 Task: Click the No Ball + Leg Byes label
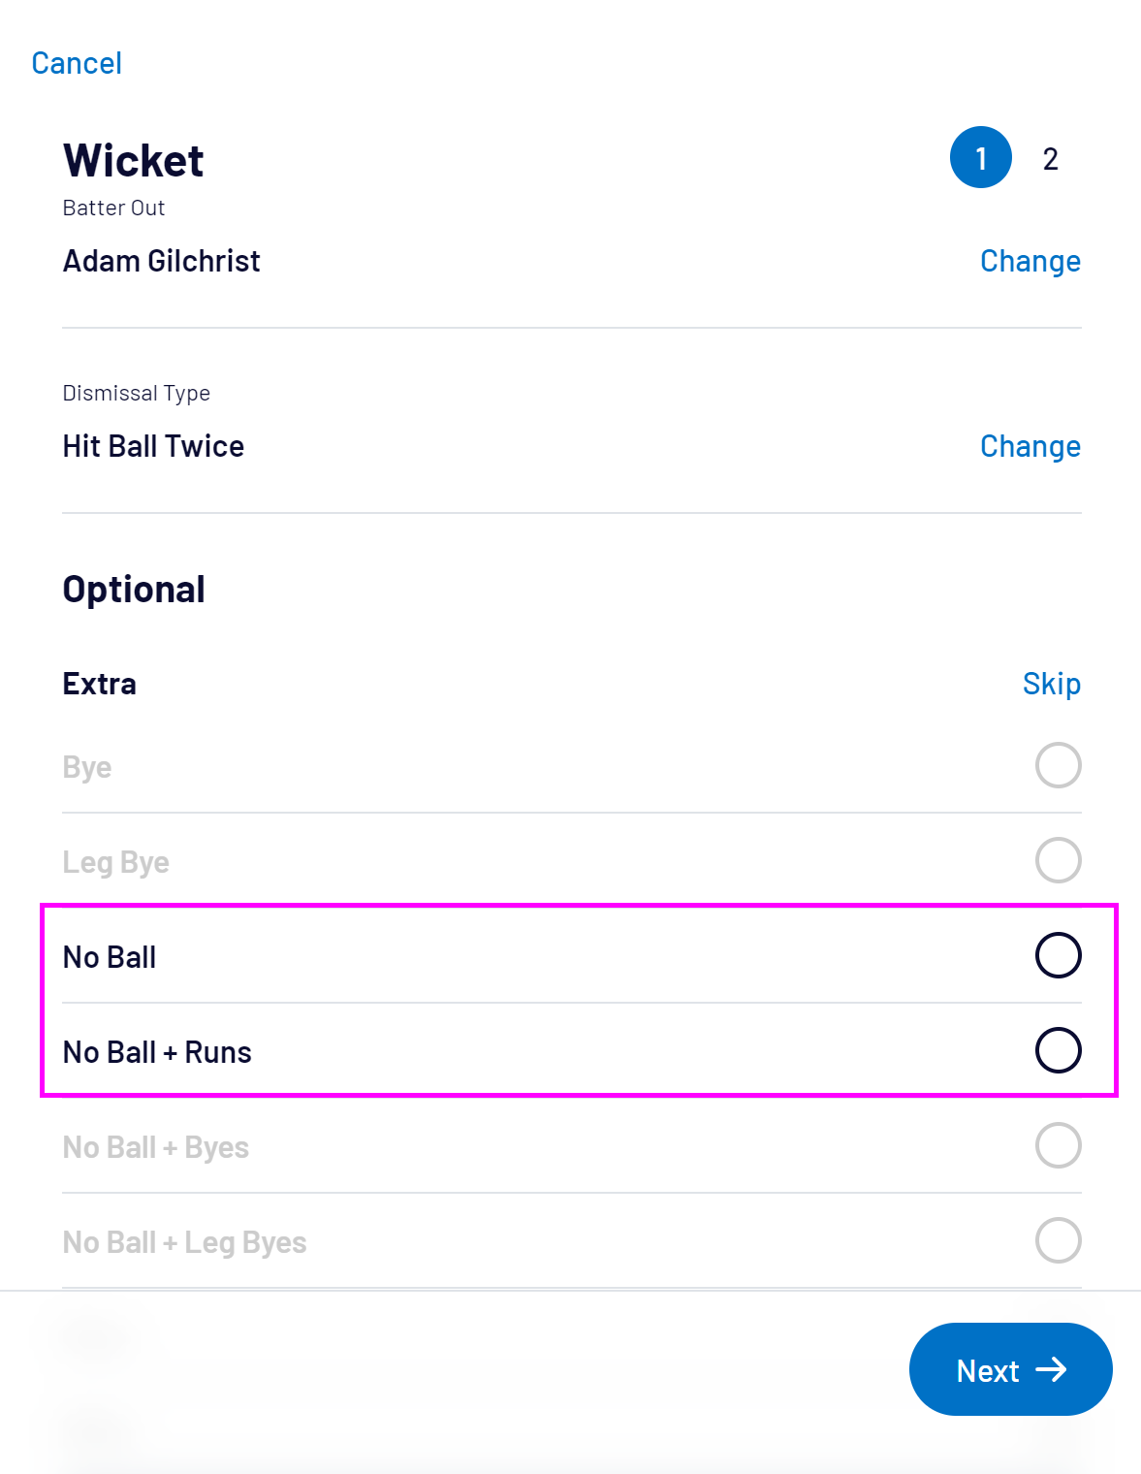tap(184, 1242)
